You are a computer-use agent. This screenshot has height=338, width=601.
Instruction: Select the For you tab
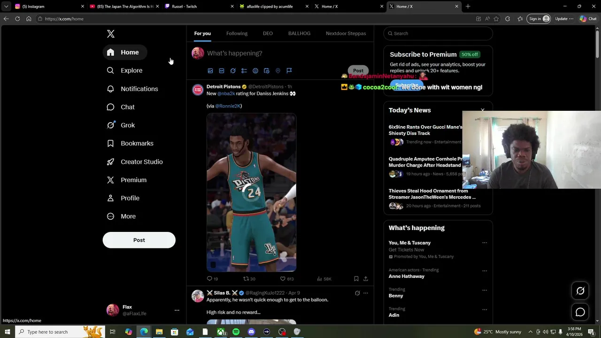pyautogui.click(x=202, y=33)
